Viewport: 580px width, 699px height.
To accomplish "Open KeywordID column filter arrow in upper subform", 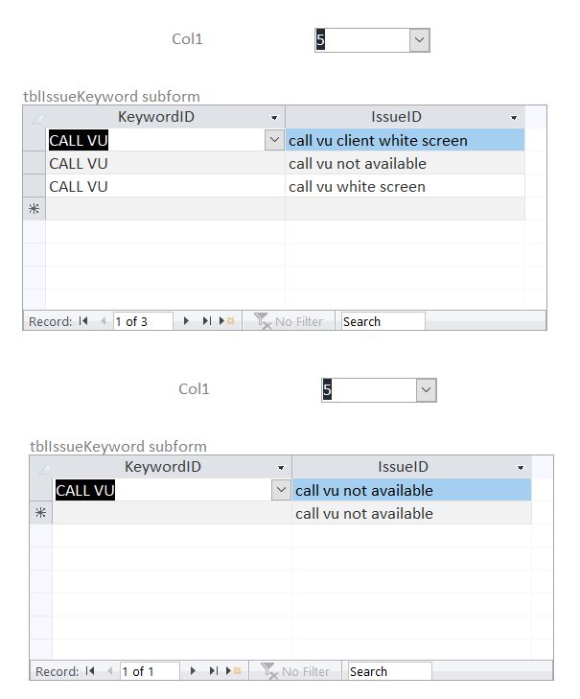I will pyautogui.click(x=274, y=118).
